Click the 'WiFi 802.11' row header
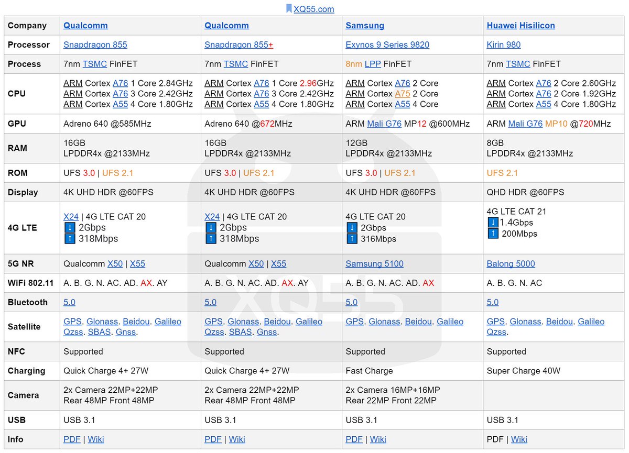Screen dimensions: 629x453 [30, 283]
